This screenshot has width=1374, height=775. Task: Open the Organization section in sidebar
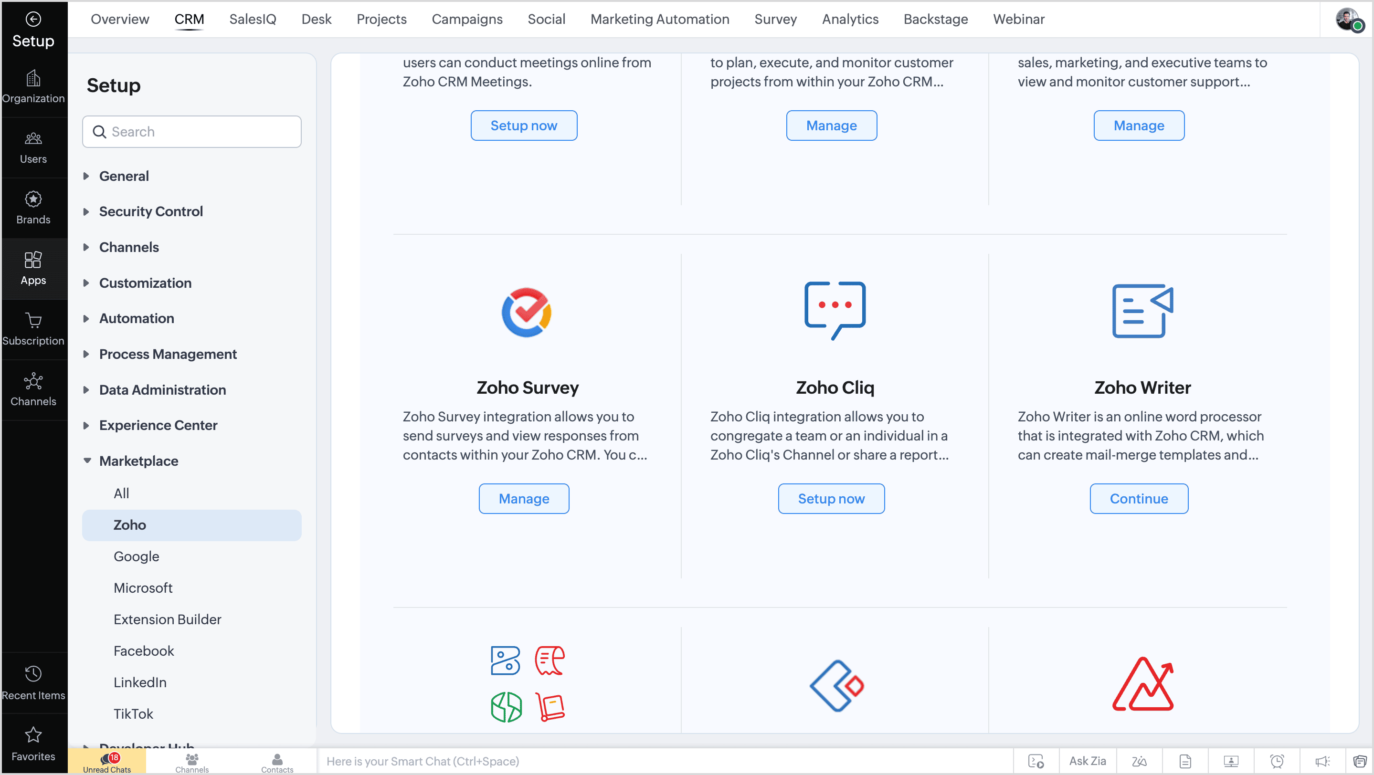[33, 86]
